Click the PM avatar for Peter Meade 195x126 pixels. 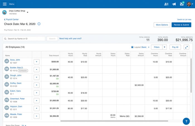(x=7, y=115)
